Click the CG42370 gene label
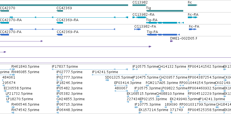This screenshot has height=114, width=231. (7, 8)
